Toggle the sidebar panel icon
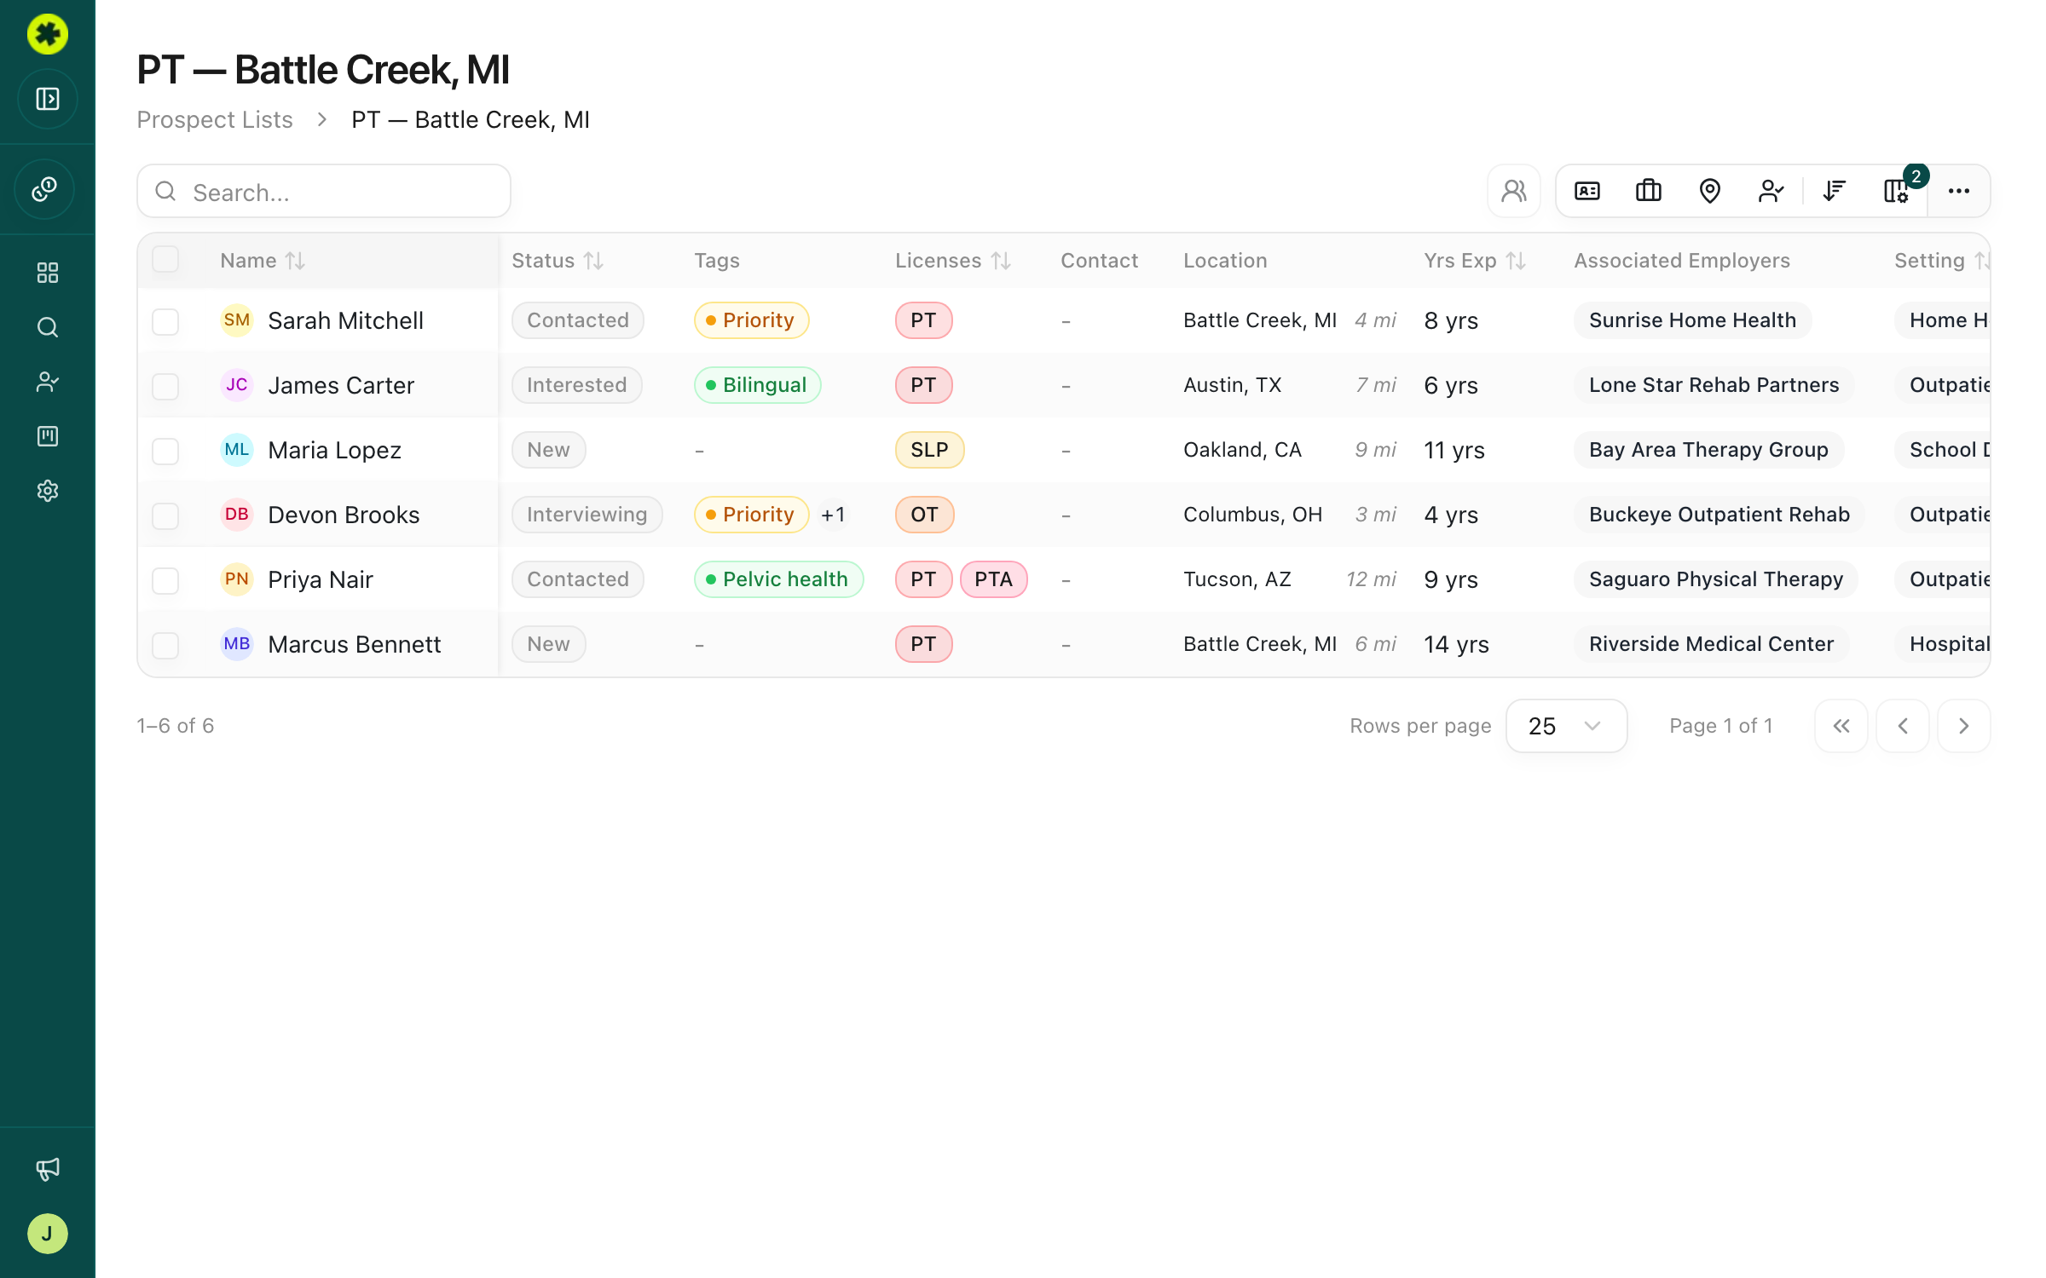The width and height of the screenshot is (2046, 1278). (x=48, y=99)
